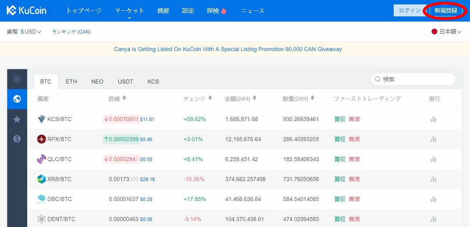The image size is (470, 227).
Task: Click the KuCoin logo
Action: click(x=27, y=11)
